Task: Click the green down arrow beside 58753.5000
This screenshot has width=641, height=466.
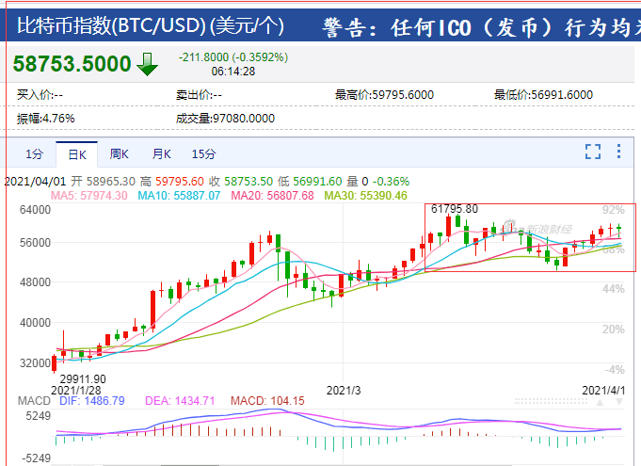Action: (x=147, y=64)
